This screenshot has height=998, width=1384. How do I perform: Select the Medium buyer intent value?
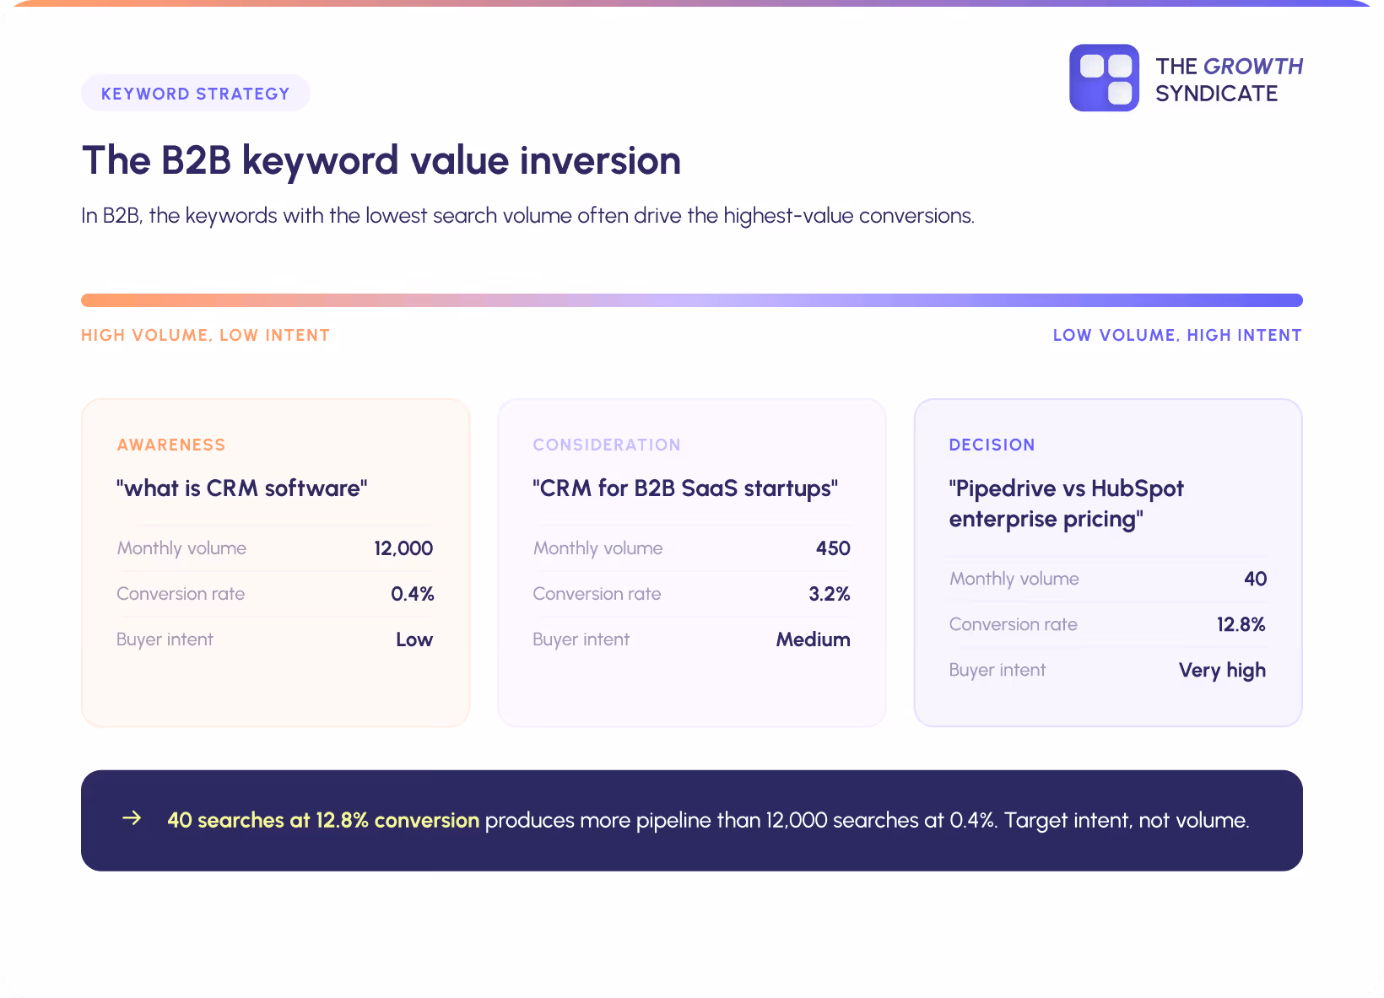coord(814,639)
